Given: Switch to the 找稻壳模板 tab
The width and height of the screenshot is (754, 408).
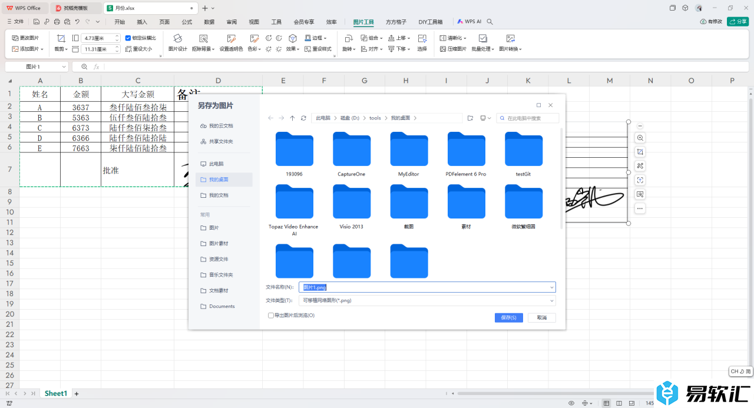Looking at the screenshot, I should tap(76, 8).
